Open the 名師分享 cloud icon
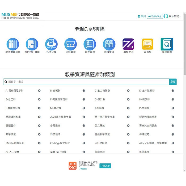The height and width of the screenshot is (186, 186). click(x=51, y=44)
